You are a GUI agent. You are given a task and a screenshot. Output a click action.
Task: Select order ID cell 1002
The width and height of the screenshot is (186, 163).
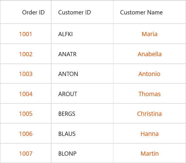[26, 54]
